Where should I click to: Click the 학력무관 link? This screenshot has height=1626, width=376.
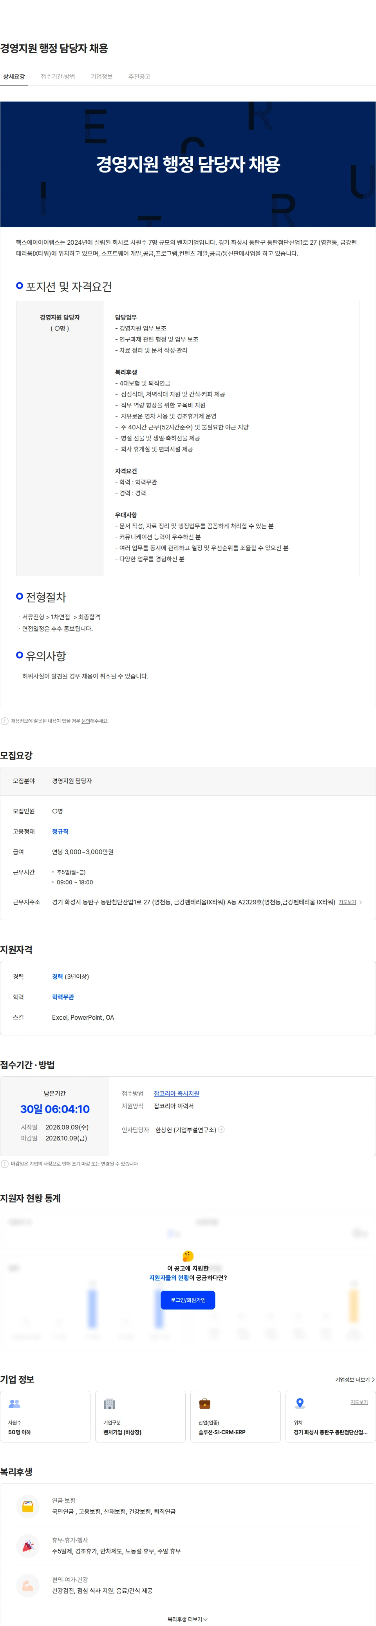click(x=62, y=997)
